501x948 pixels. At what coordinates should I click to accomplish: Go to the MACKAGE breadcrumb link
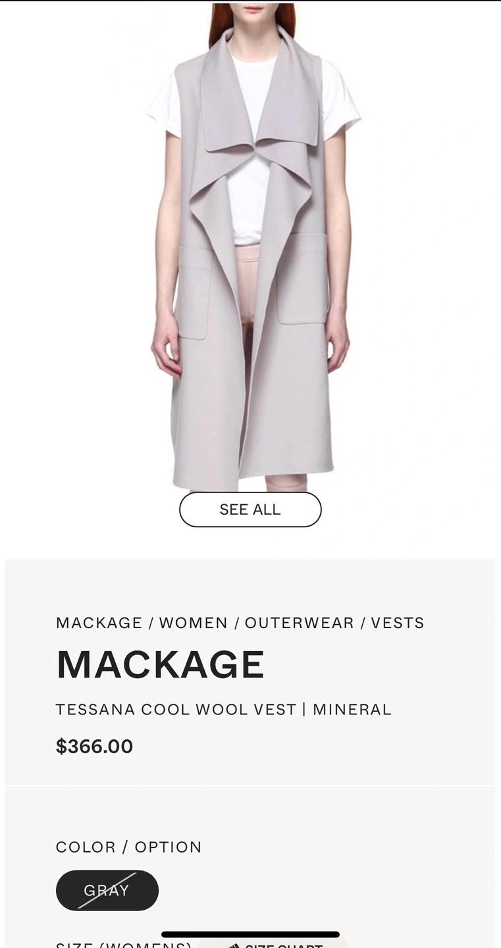pyautogui.click(x=99, y=623)
